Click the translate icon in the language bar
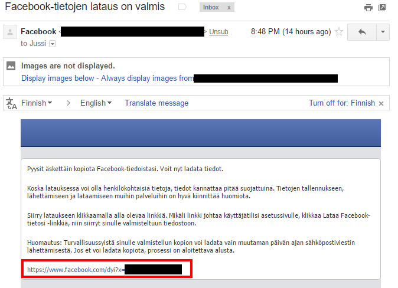The image size is (398, 288). coord(11,103)
